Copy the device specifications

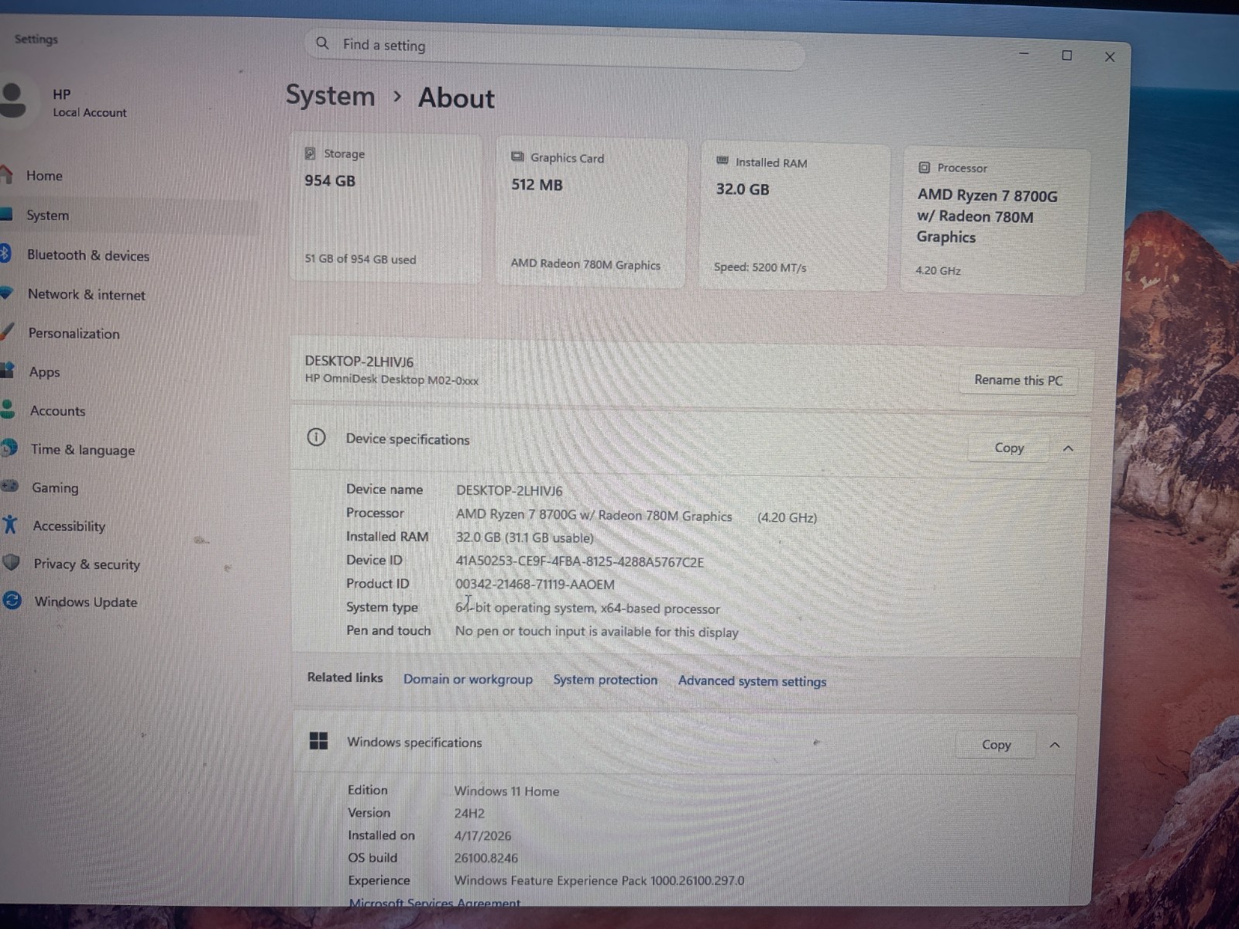(1008, 447)
